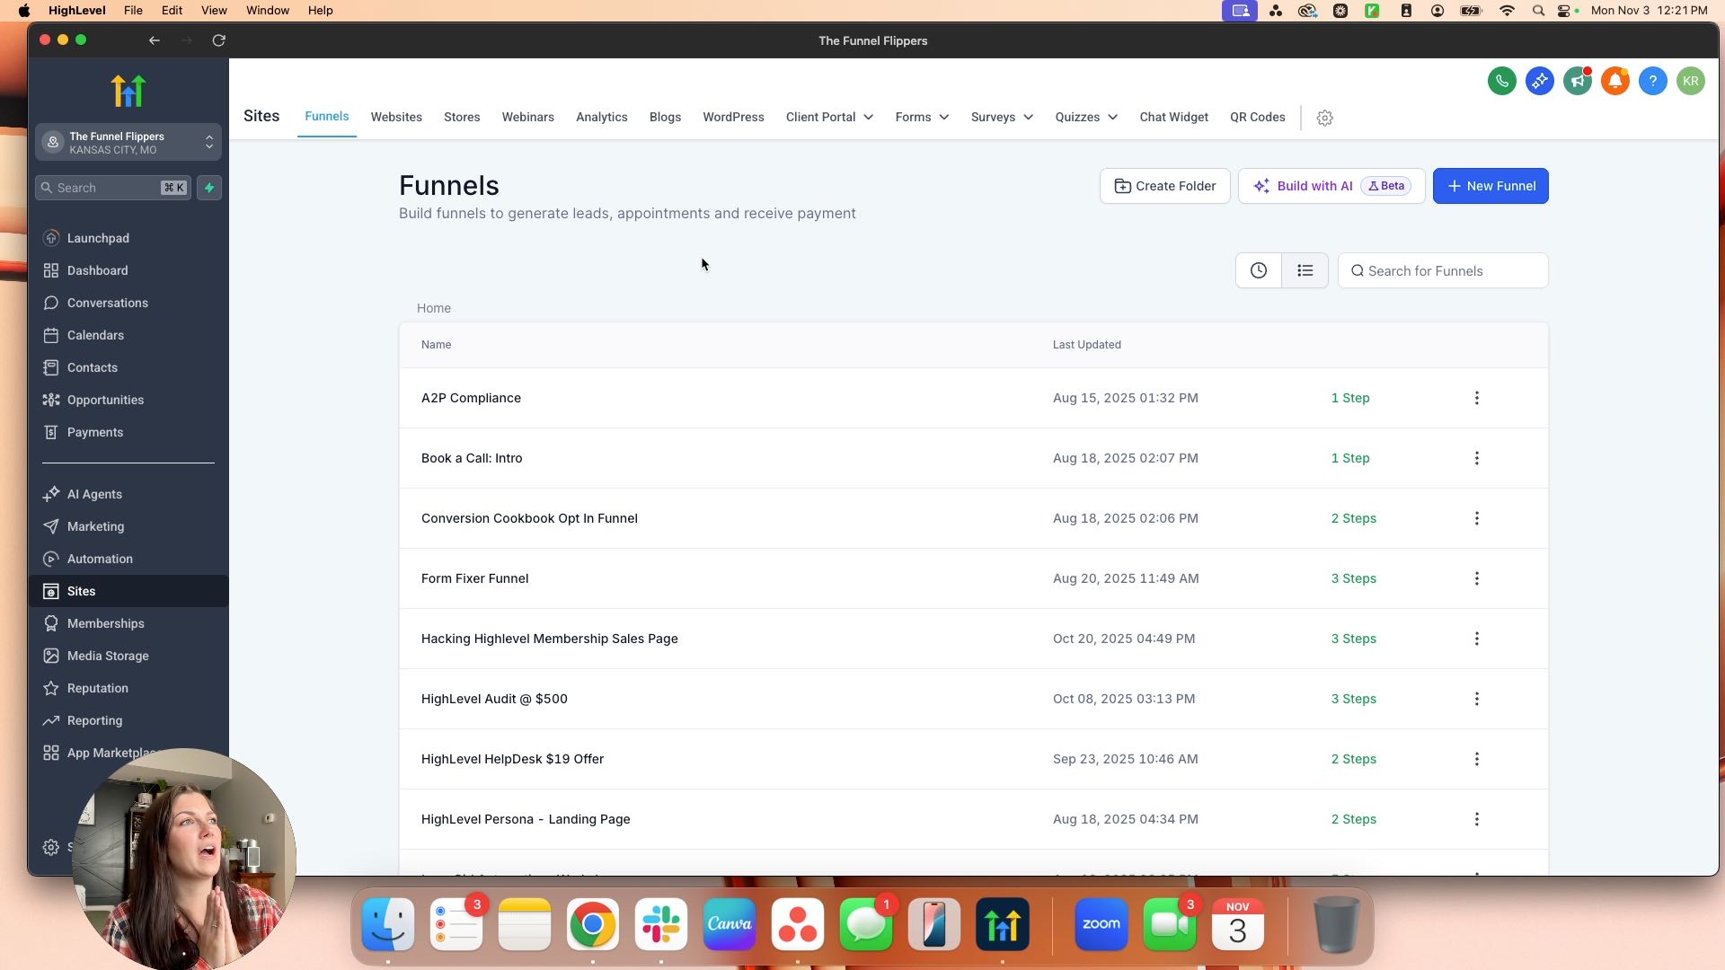Open options menu for Book a Call: Intro
Image resolution: width=1725 pixels, height=970 pixels.
[x=1476, y=458]
